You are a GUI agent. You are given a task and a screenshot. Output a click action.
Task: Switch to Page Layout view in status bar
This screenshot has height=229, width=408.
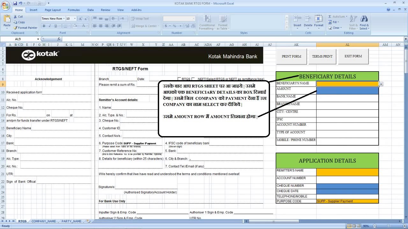click(354, 226)
